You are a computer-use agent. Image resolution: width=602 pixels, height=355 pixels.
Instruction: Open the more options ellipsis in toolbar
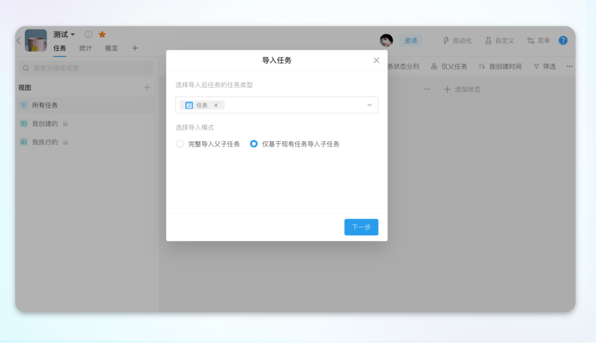tap(569, 66)
